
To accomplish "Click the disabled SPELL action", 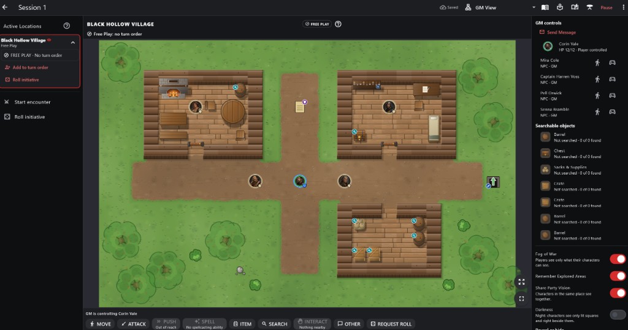I will click(x=204, y=324).
